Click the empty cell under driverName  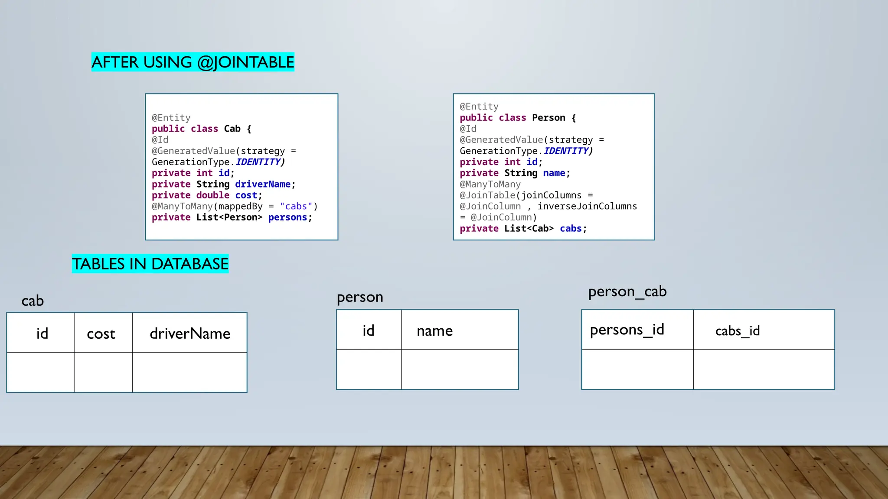[189, 373]
